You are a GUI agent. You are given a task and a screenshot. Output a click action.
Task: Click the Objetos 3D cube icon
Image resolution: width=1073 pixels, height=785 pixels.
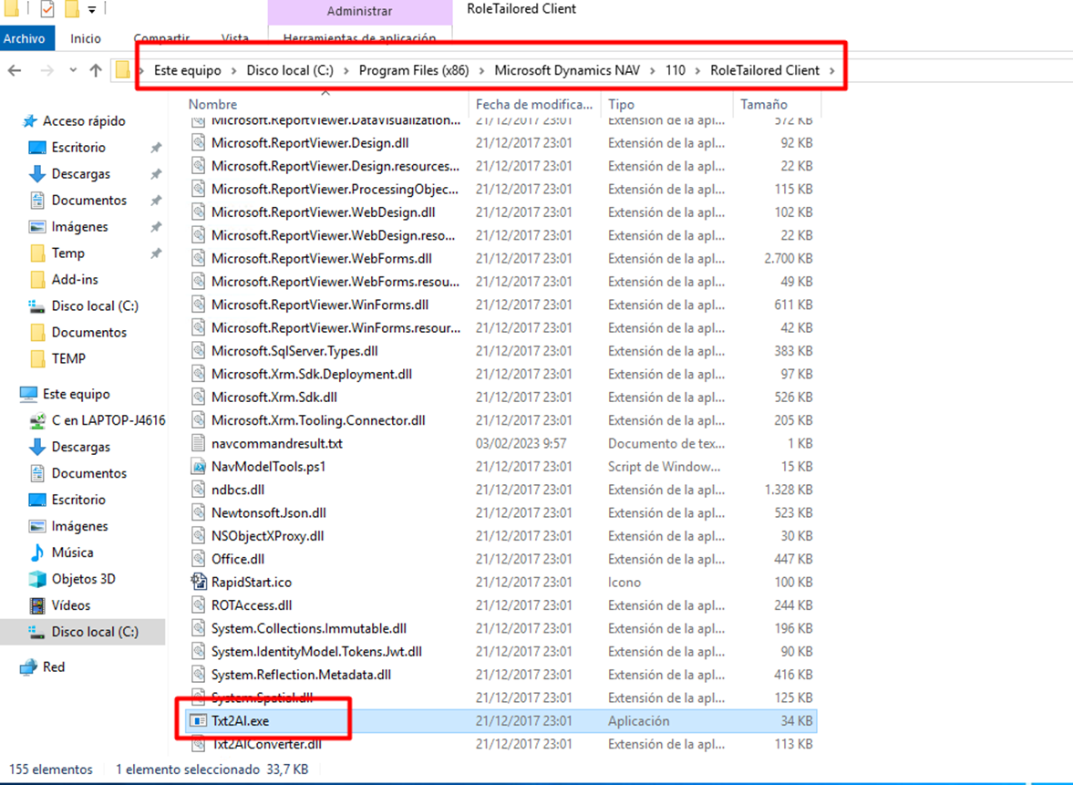(37, 579)
